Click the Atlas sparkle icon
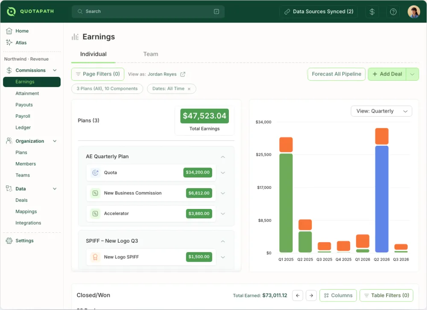The image size is (427, 310). click(9, 42)
